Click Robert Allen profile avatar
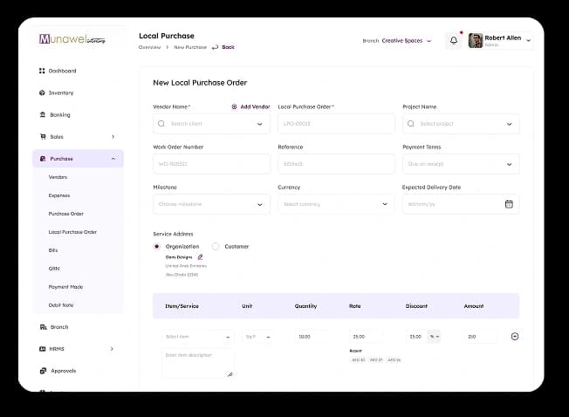The image size is (569, 417). [x=476, y=40]
